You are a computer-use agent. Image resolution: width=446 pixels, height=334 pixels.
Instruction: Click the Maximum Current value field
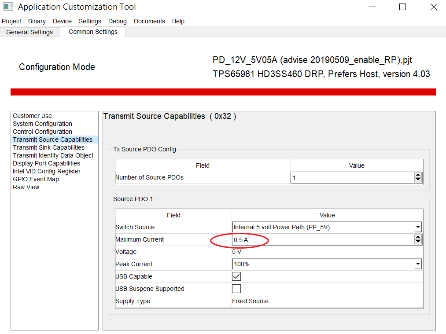[324, 240]
